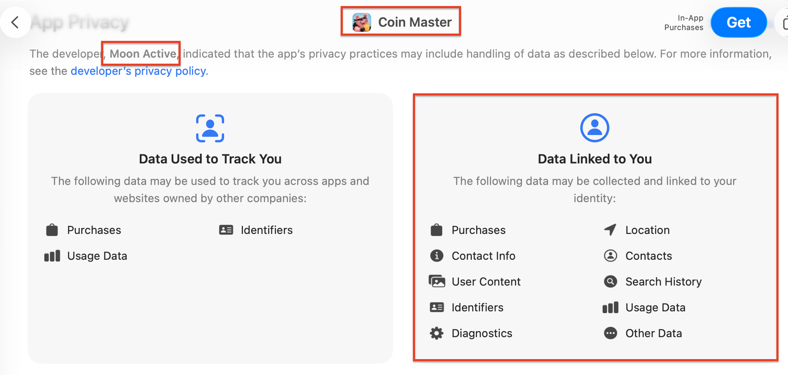This screenshot has height=375, width=788.
Task: Click the Data Linked to You heading
Action: pyautogui.click(x=594, y=159)
